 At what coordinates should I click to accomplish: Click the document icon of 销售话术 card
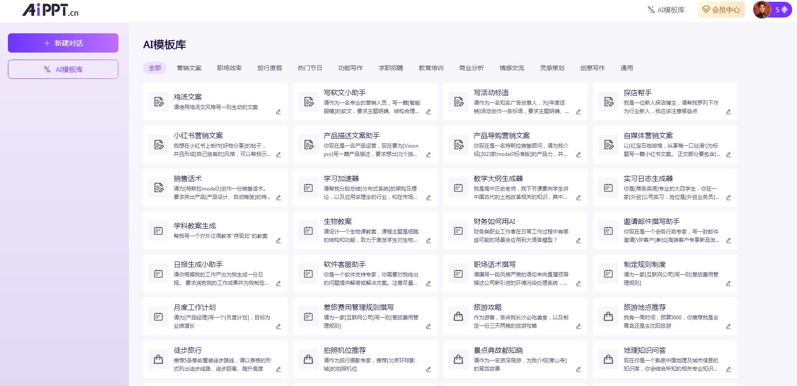[158, 188]
